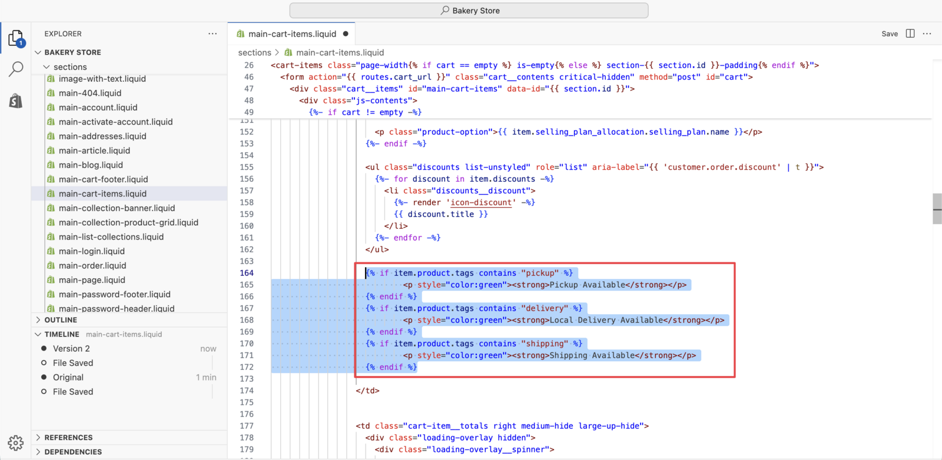Select main-cart-items.liquid in explorer tree
This screenshot has height=460, width=942.
pyautogui.click(x=129, y=194)
